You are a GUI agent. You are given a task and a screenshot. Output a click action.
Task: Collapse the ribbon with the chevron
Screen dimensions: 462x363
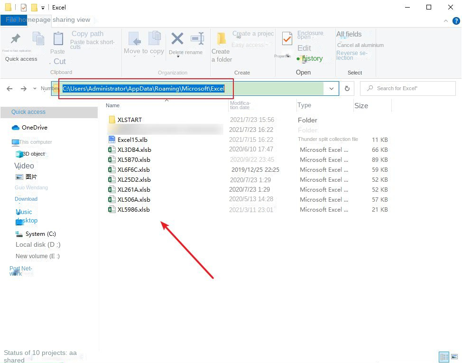coord(445,21)
